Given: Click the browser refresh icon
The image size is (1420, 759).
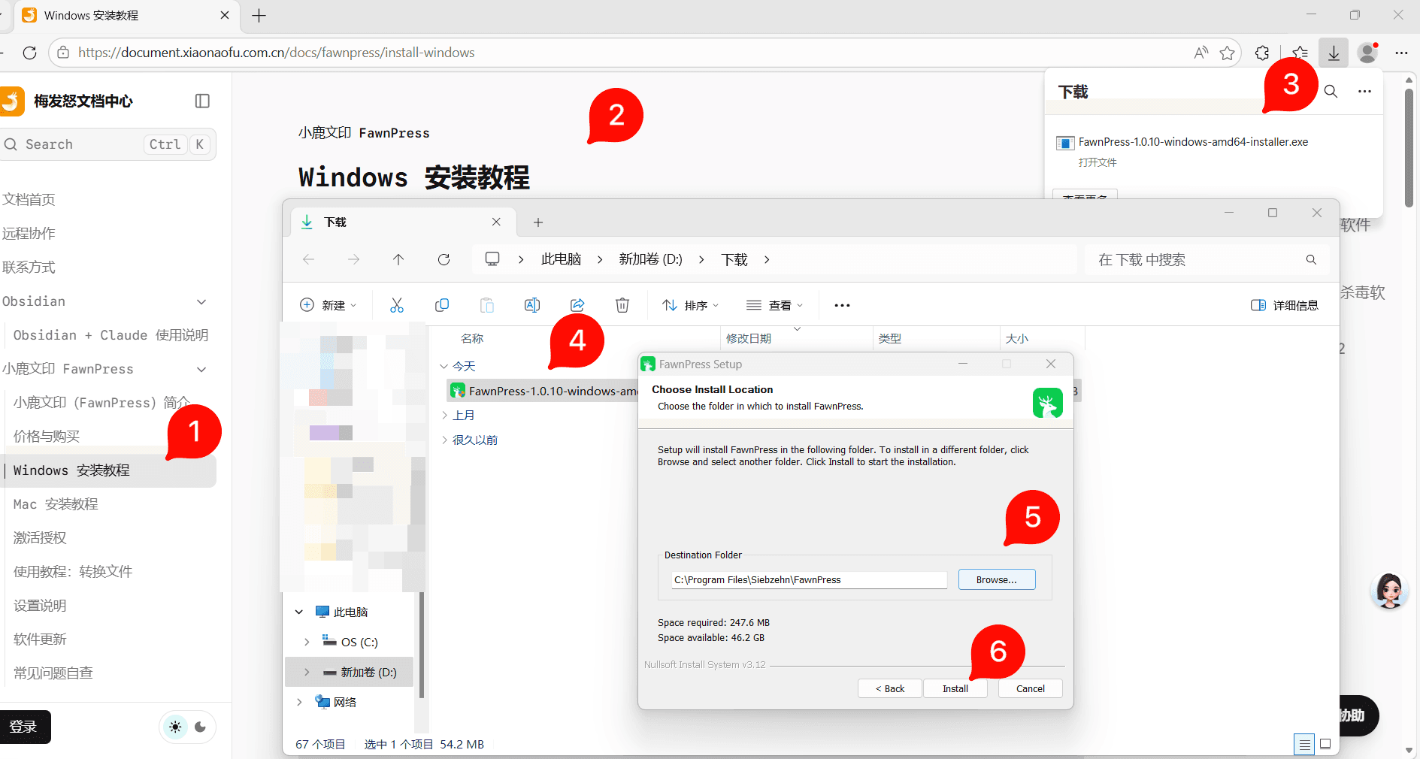Looking at the screenshot, I should [x=30, y=53].
